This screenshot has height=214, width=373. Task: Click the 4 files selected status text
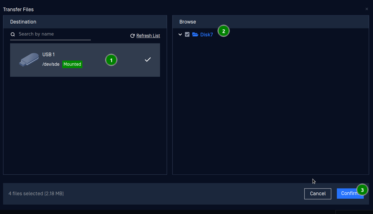pos(36,194)
